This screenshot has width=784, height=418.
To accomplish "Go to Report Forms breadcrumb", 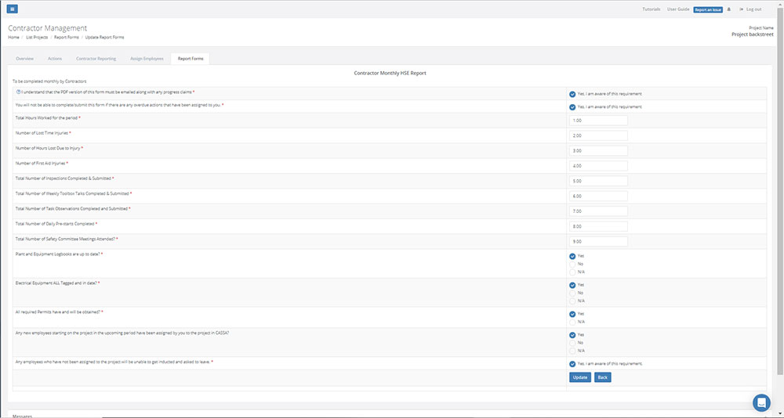I will 66,38.
